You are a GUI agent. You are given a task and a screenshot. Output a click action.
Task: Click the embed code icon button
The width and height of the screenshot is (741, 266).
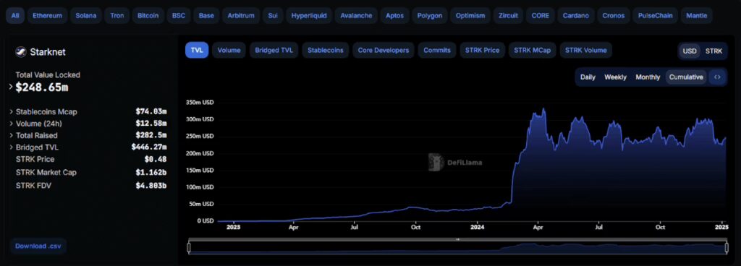[x=717, y=77]
